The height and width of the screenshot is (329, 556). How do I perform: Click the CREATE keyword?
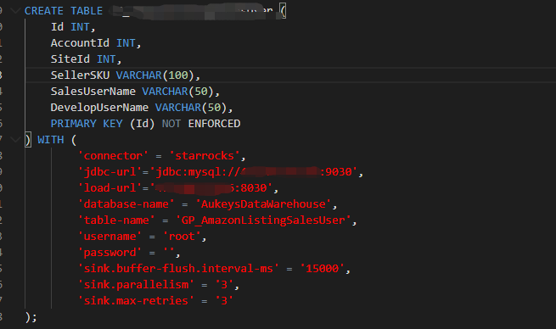(44, 11)
